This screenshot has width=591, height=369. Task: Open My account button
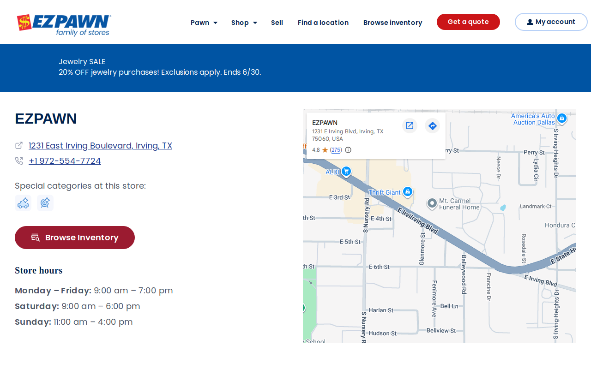551,22
